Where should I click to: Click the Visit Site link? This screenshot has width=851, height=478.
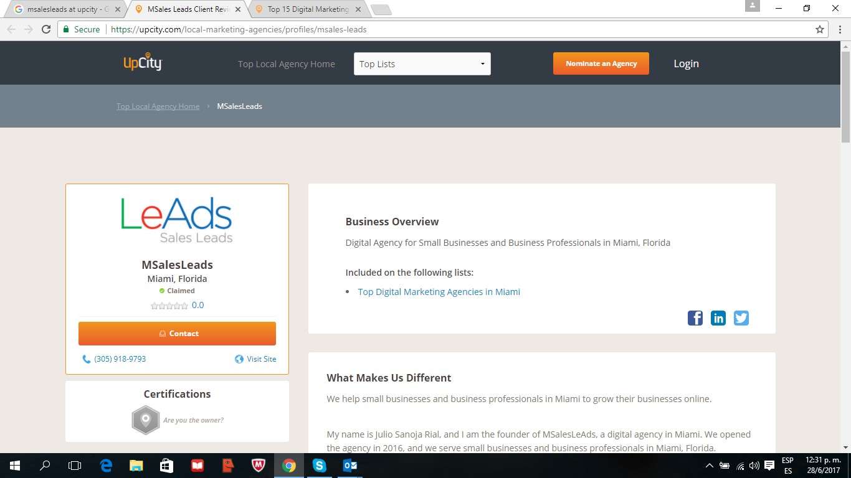[x=262, y=359]
